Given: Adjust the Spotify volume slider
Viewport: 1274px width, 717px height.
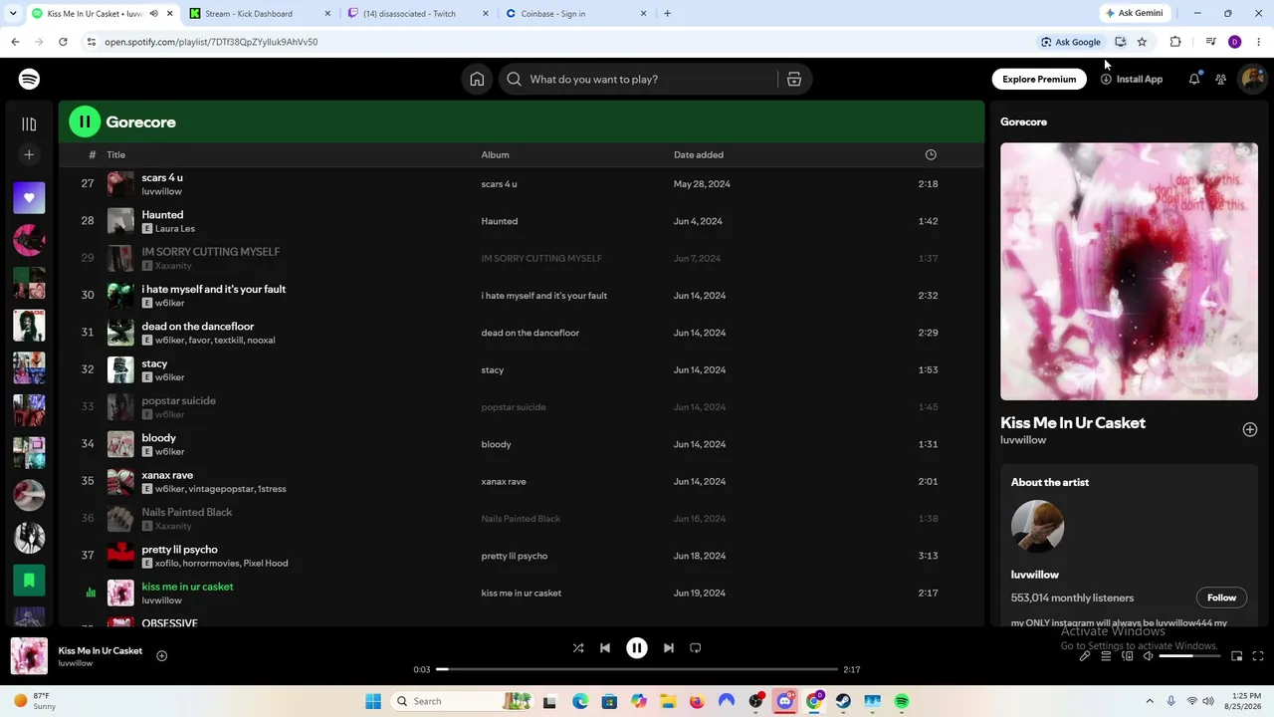Looking at the screenshot, I should click(x=1190, y=656).
